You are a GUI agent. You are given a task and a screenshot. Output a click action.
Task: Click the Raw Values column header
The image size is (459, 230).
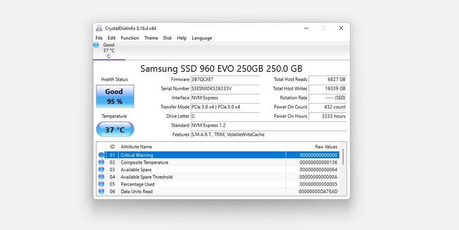coord(313,147)
